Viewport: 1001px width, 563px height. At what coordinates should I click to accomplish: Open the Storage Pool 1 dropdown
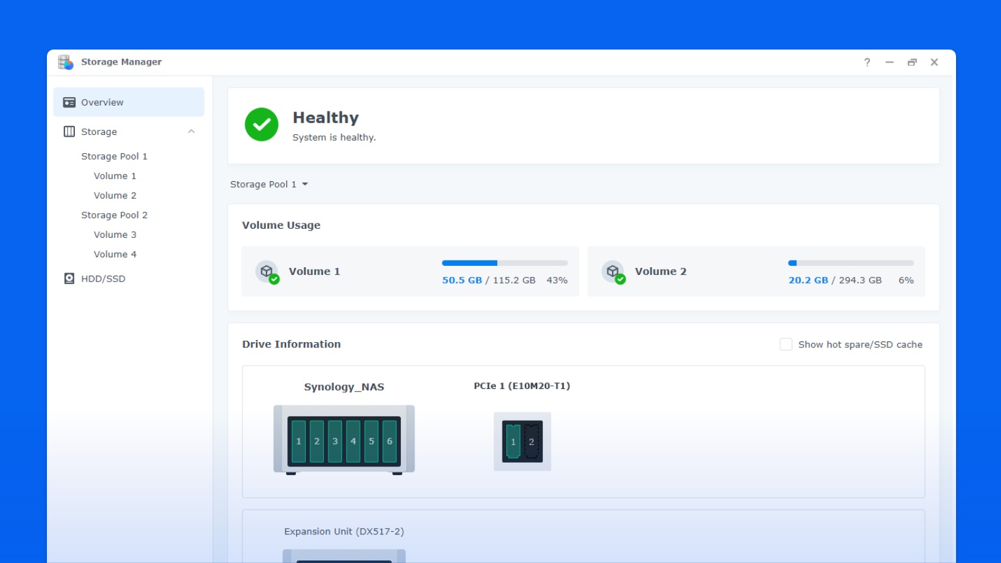pyautogui.click(x=269, y=184)
